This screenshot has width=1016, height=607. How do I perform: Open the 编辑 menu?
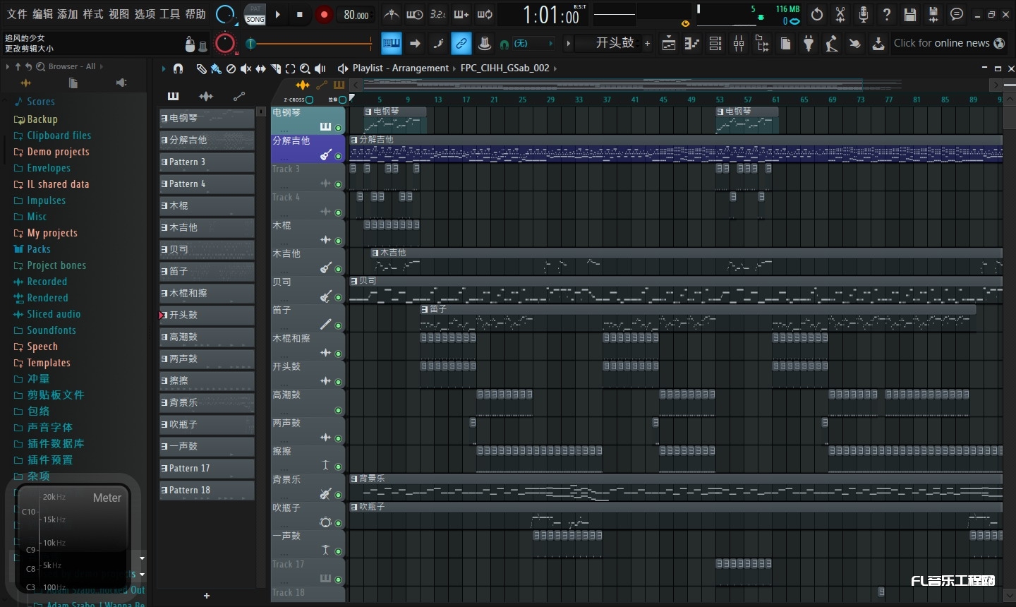[42, 14]
